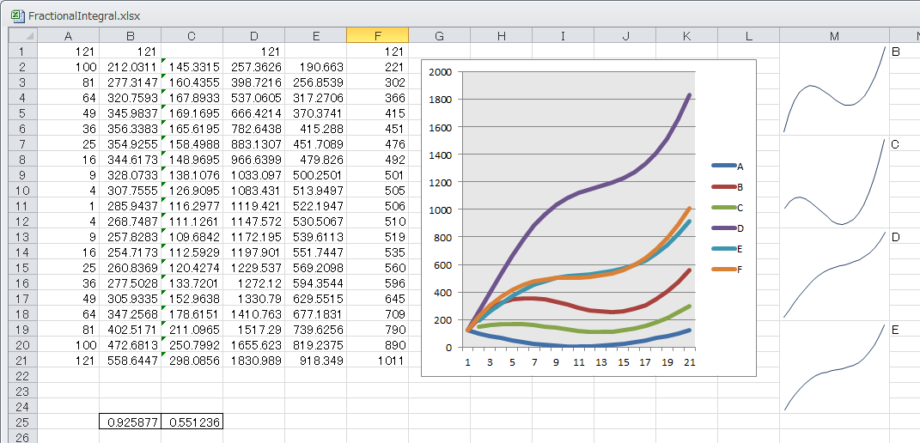Click the sparkline next to label D
This screenshot has height=443, width=920.
[834, 275]
